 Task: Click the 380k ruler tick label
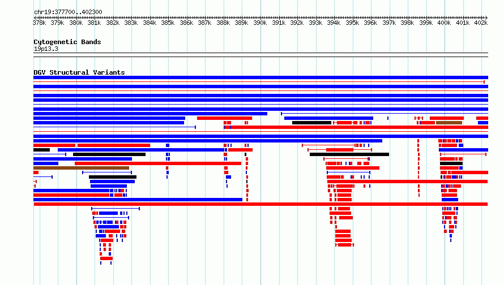[x=76, y=23]
